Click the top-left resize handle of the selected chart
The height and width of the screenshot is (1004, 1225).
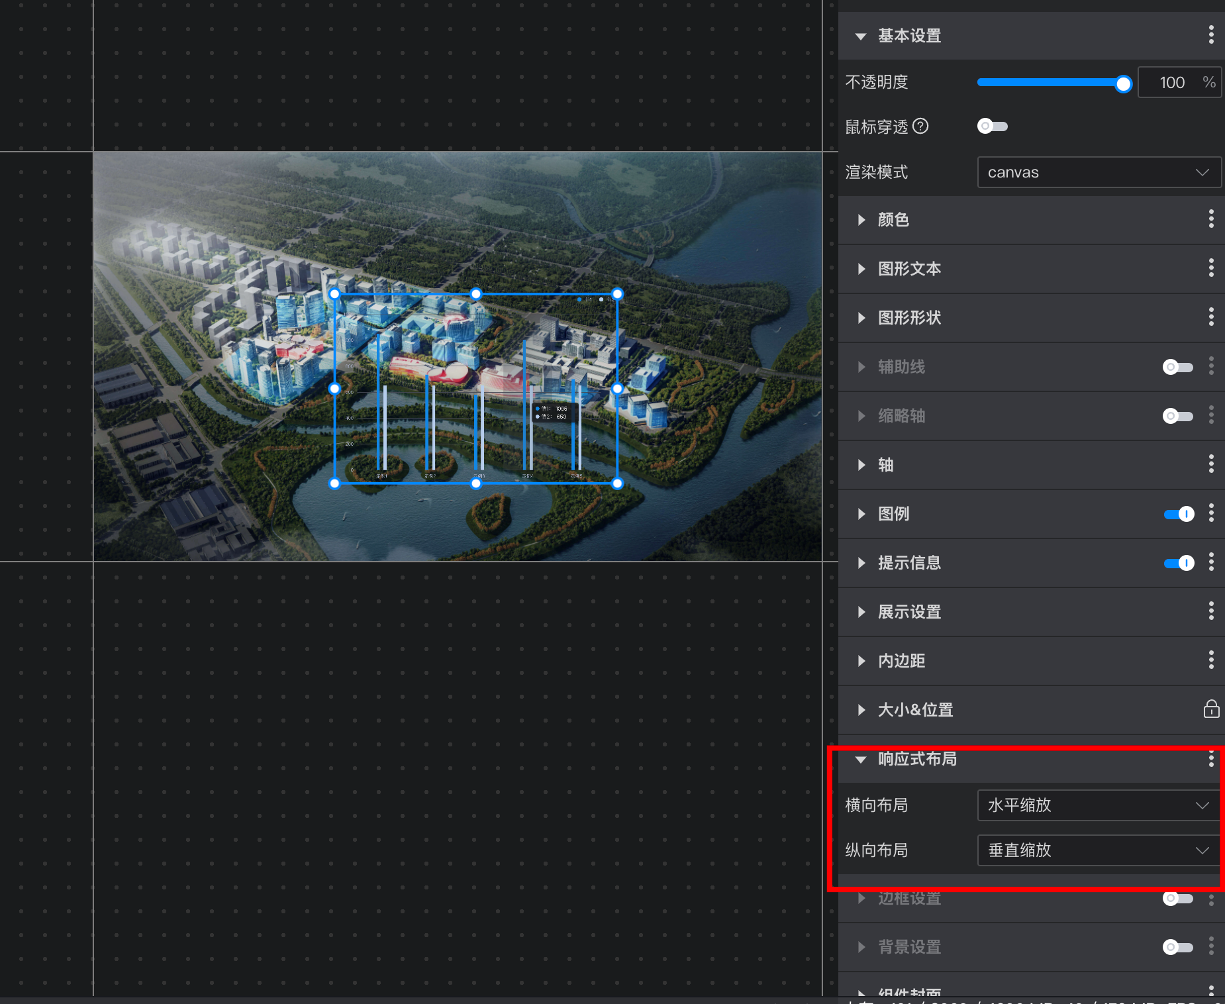point(334,294)
